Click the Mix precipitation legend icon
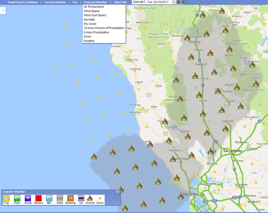Screen dimensions: 268x213 pos(49,198)
